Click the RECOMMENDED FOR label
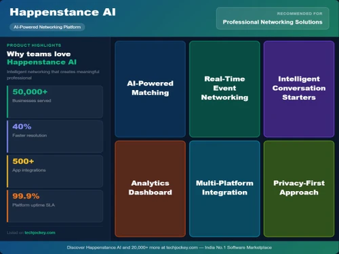Viewport: 339px width, 254px height. pyautogui.click(x=300, y=14)
